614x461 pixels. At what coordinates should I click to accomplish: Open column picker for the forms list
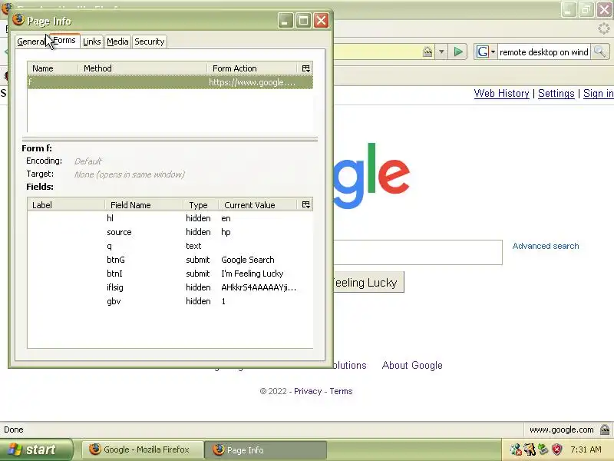coord(305,68)
